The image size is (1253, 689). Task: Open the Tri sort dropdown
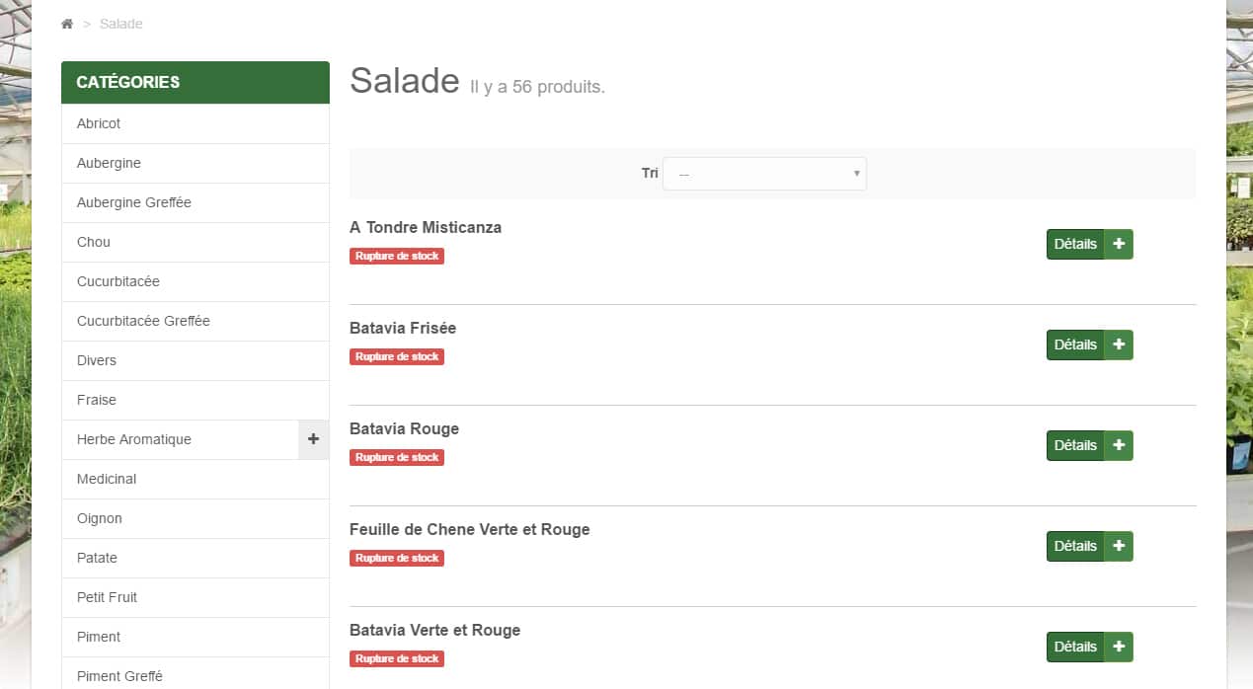pyautogui.click(x=764, y=174)
